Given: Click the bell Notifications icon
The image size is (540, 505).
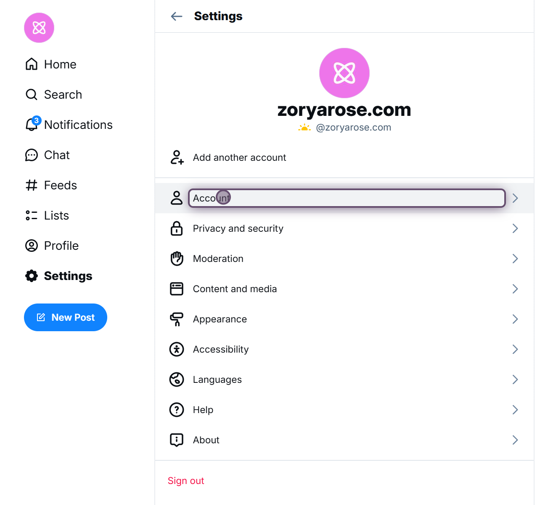Looking at the screenshot, I should click(32, 125).
